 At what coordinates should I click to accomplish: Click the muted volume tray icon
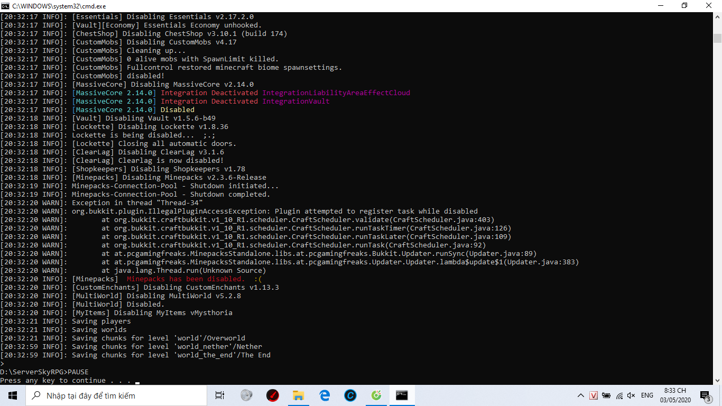(x=631, y=395)
